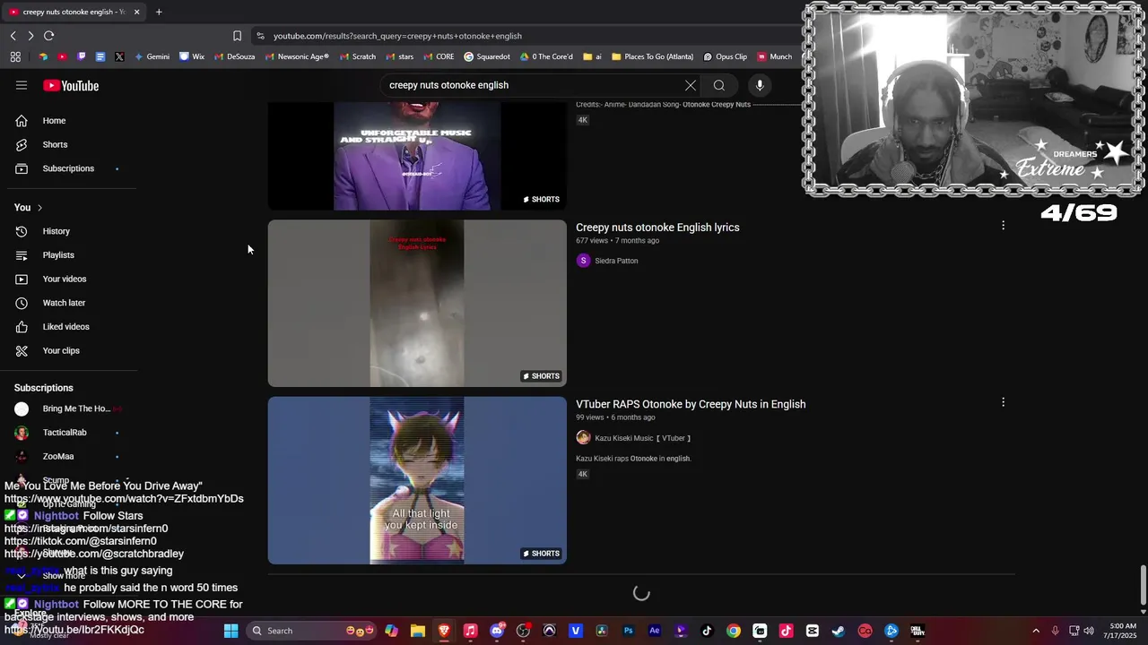Click the YouTube logo
This screenshot has height=645, width=1148.
point(71,86)
